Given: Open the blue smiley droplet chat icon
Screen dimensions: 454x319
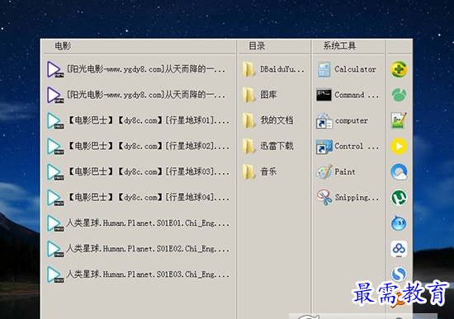Looking at the screenshot, I should (399, 223).
